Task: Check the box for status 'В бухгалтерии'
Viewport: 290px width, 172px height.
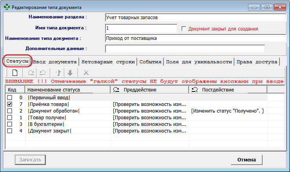Action: [10, 124]
